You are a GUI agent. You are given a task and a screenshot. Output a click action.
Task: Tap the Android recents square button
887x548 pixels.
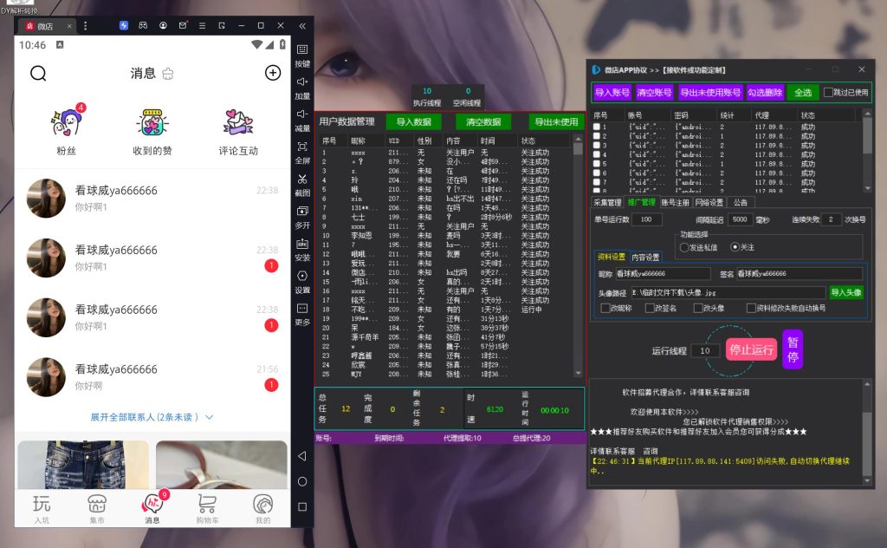[302, 506]
